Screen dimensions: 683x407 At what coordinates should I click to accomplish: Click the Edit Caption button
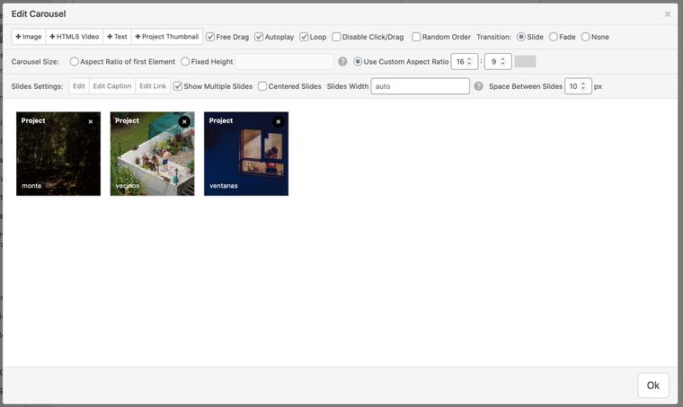(112, 86)
